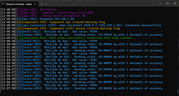This screenshot has width=179, height=96.
Task: Click the terminal icon on the tab
Action: pos(3,4)
